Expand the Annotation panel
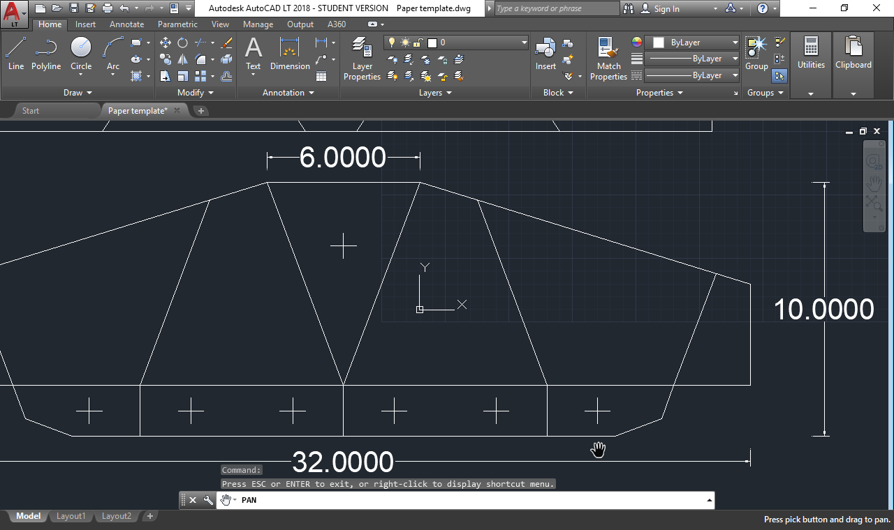Image resolution: width=894 pixels, height=530 pixels. coord(288,93)
